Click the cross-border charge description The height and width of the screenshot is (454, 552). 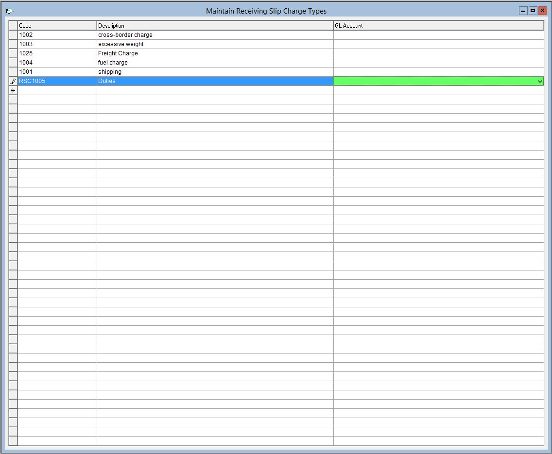(x=215, y=35)
